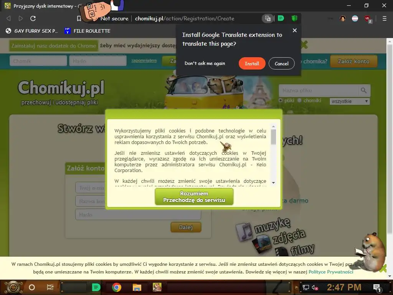Open the notification center icon
The image size is (393, 295).
pos(377,288)
